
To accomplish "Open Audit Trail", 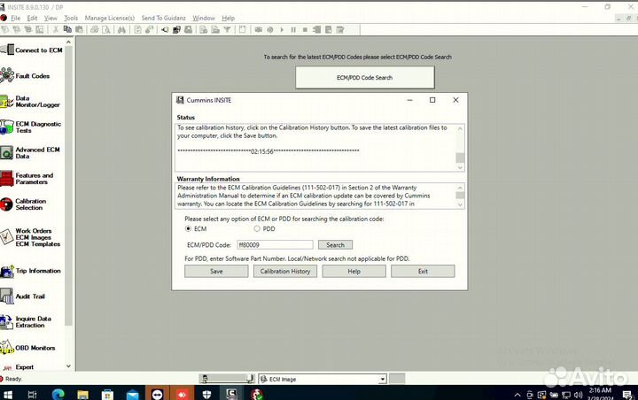I will pos(23,296).
